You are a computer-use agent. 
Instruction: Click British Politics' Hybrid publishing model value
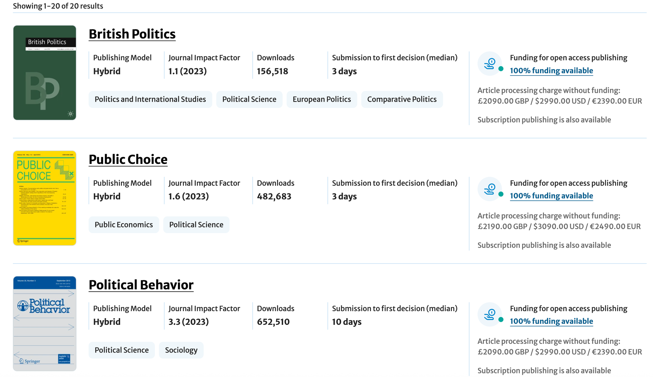tap(107, 71)
